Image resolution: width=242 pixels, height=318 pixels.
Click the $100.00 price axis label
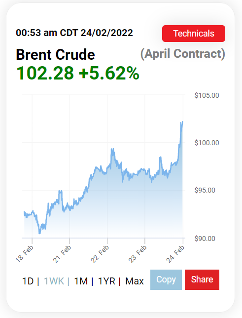point(207,143)
